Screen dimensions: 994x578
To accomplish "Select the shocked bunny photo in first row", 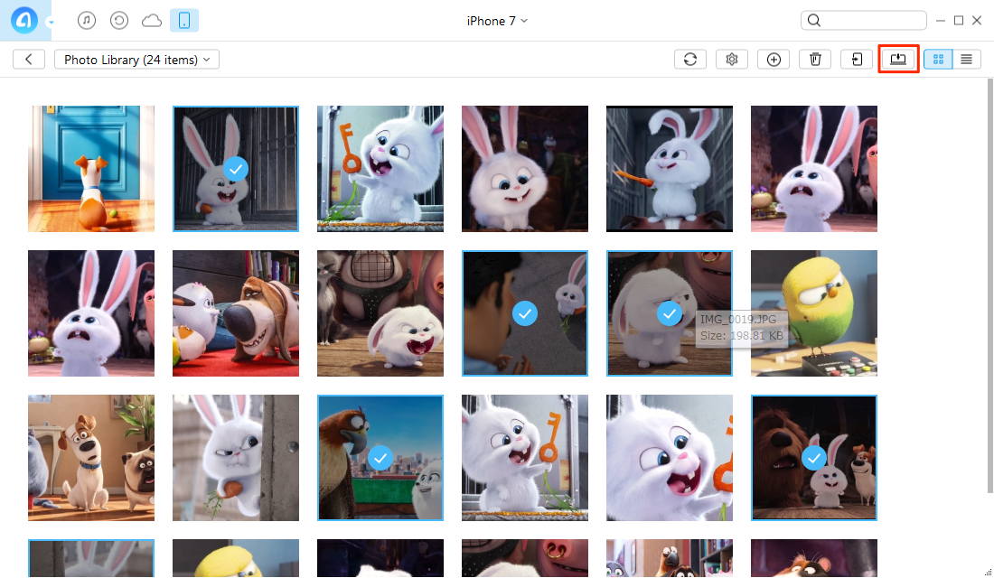I will [814, 169].
